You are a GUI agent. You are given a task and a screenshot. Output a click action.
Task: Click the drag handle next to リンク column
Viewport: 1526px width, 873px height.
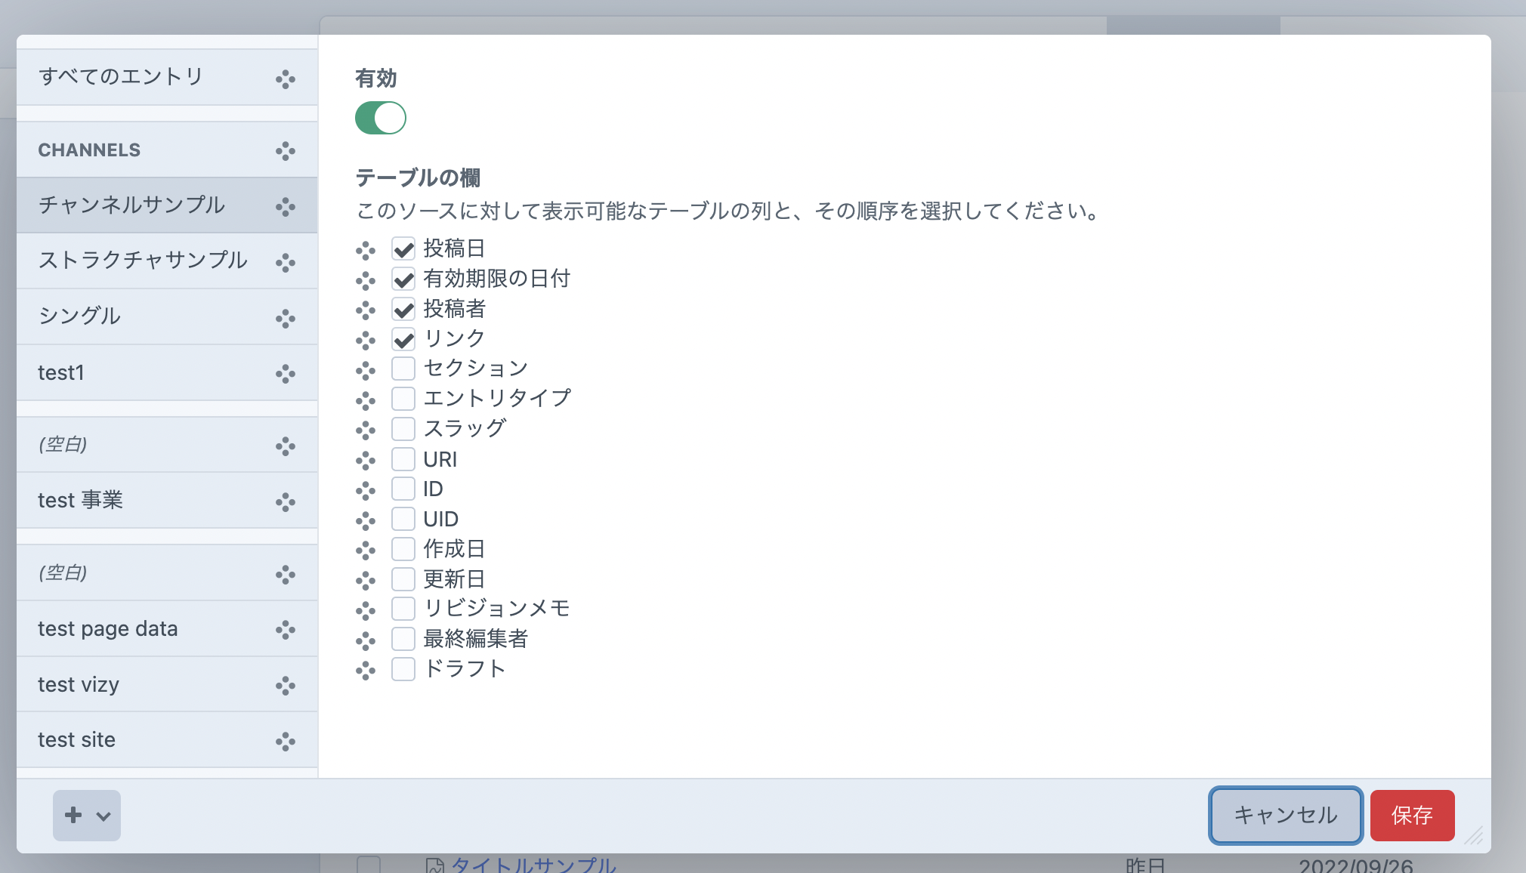(366, 340)
